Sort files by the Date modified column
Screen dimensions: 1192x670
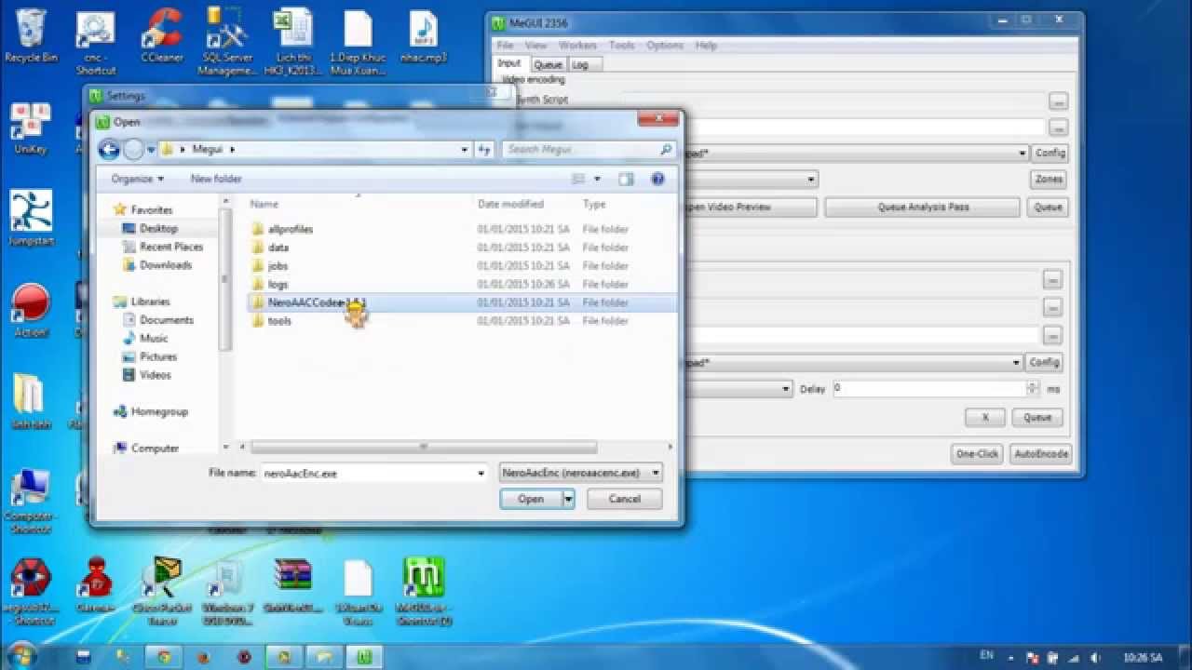[x=510, y=204]
